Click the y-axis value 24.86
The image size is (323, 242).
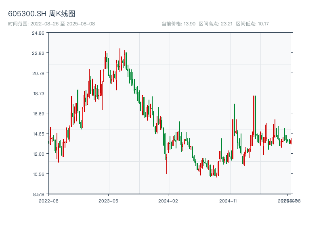[38, 33]
